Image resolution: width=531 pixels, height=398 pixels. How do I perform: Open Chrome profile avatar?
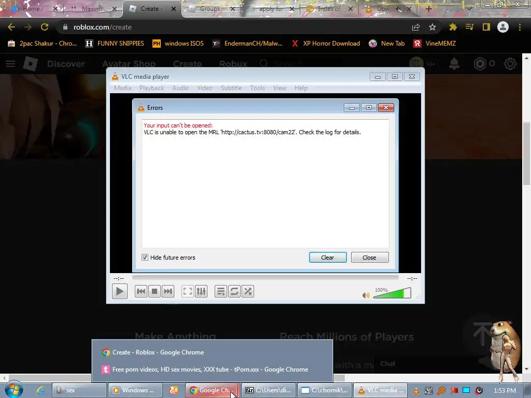coord(503,27)
